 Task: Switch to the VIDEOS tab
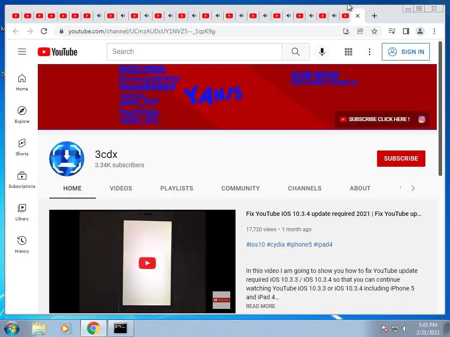click(121, 188)
